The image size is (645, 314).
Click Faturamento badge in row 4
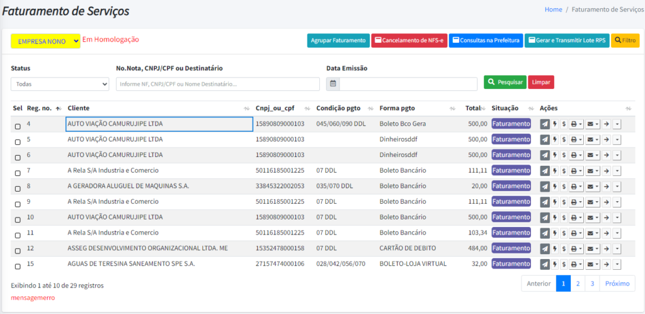coord(511,124)
